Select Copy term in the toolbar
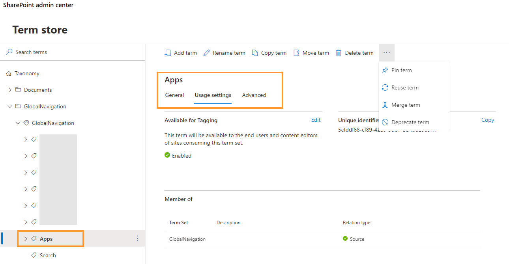This screenshot has height=264, width=509. coord(269,53)
